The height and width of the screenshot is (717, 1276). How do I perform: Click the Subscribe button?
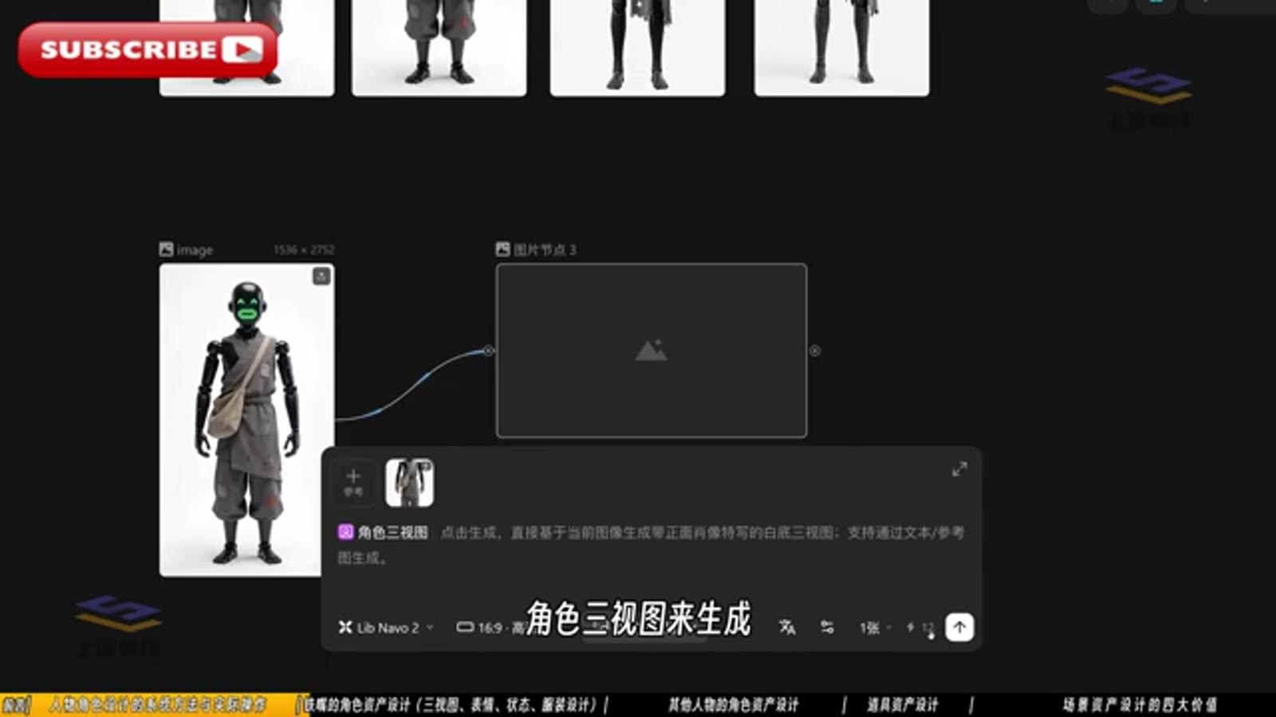coord(148,49)
